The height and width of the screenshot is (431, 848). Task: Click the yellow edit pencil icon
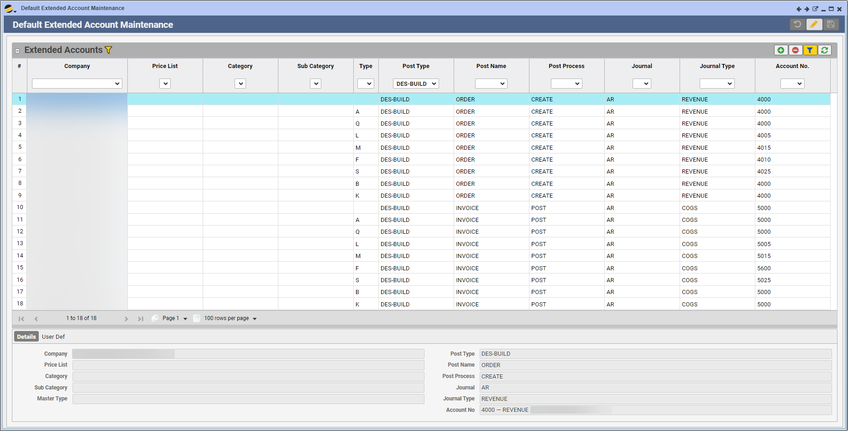[814, 24]
